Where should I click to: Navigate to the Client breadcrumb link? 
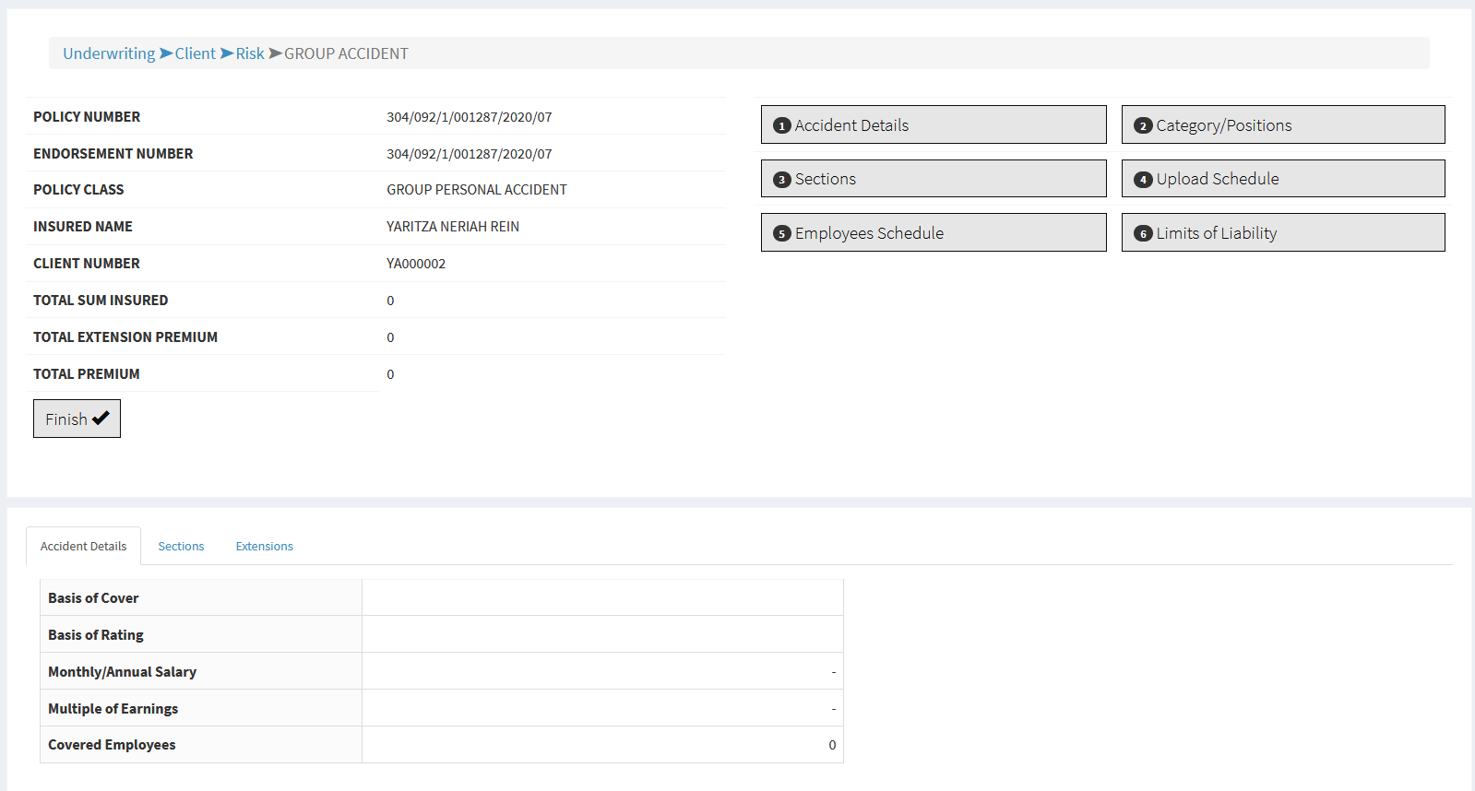point(195,53)
